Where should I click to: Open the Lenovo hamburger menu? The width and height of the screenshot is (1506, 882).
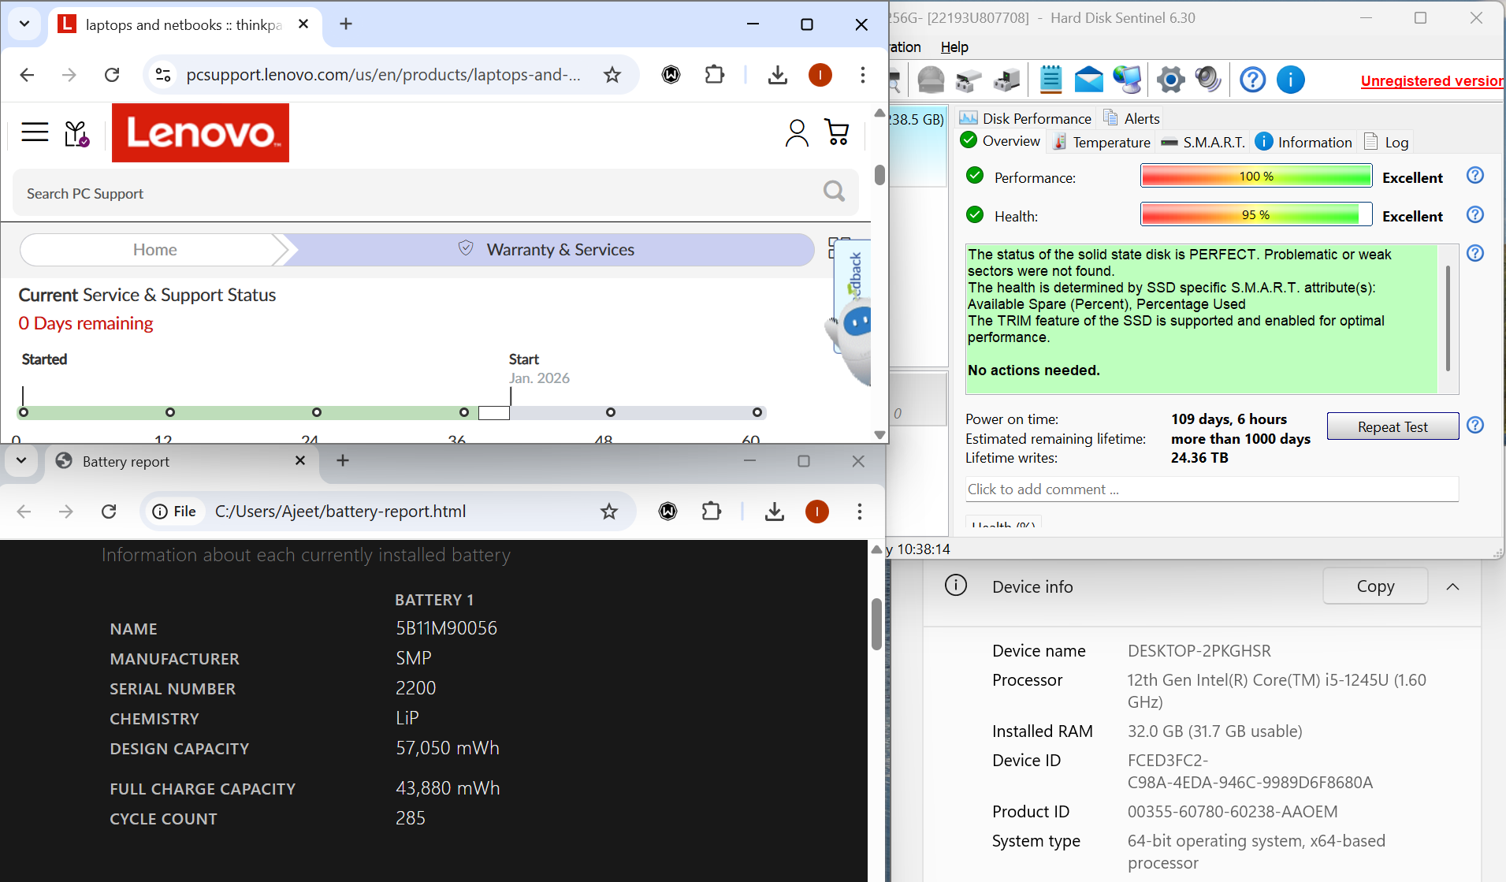(x=35, y=132)
